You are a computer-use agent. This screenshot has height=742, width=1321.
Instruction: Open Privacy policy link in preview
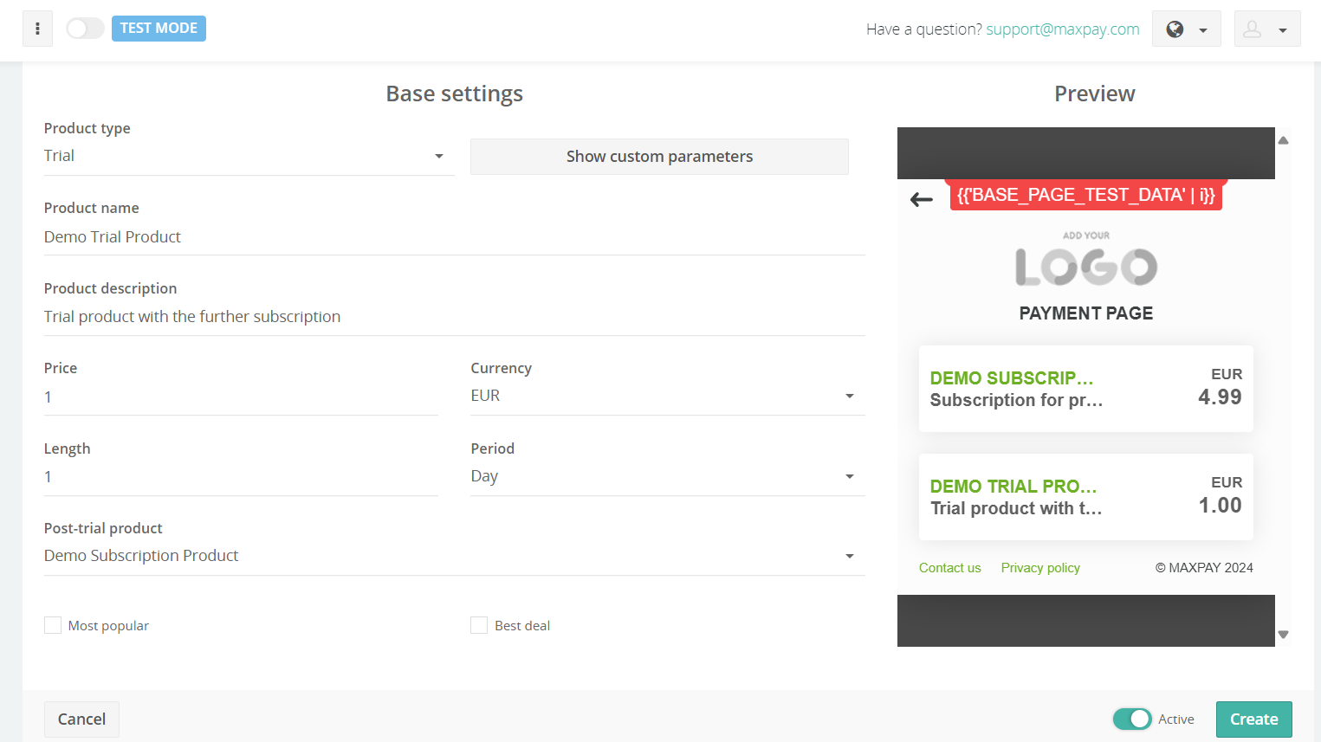pyautogui.click(x=1040, y=568)
